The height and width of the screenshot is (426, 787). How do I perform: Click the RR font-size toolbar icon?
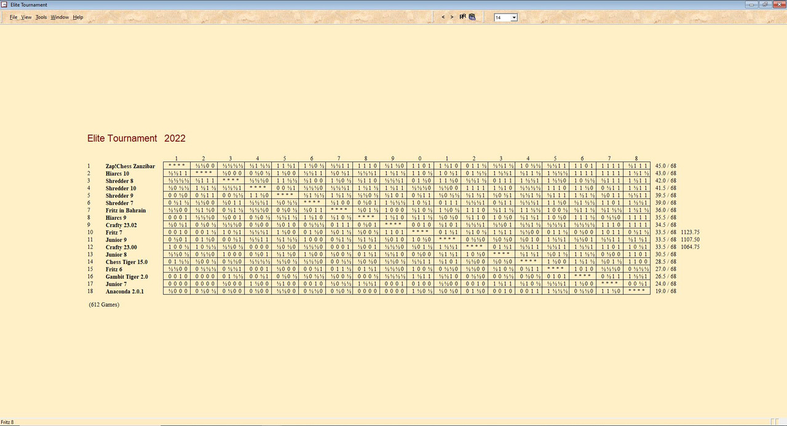462,17
